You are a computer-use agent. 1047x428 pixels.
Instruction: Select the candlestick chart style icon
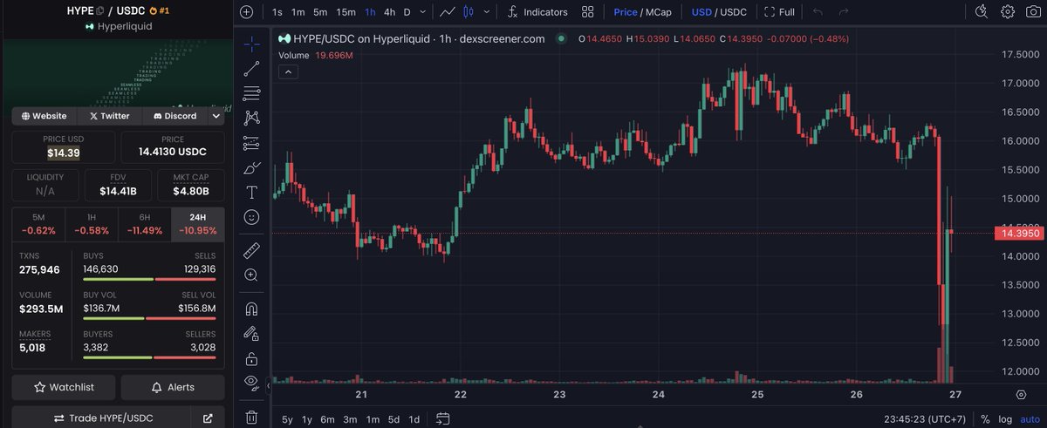[x=468, y=12]
